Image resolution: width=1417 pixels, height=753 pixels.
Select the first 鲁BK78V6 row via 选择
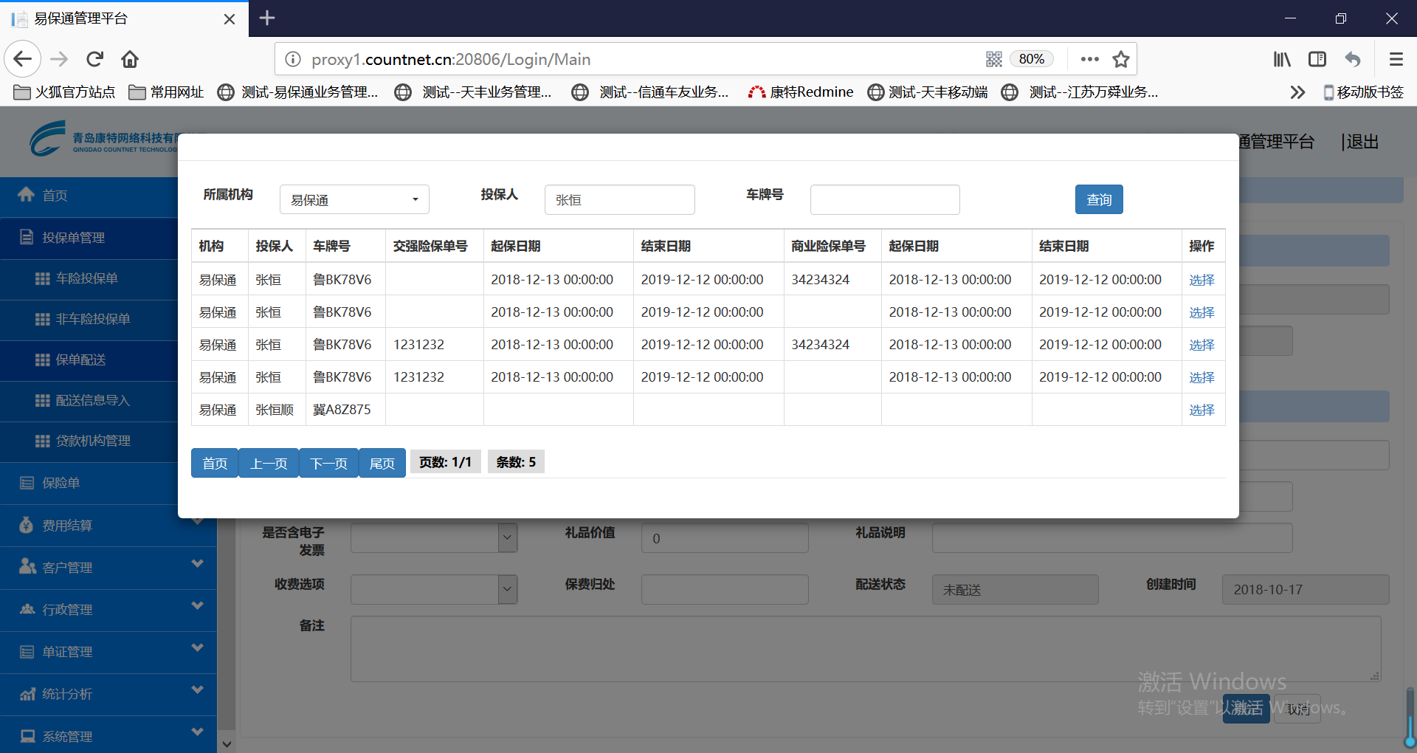click(x=1201, y=280)
